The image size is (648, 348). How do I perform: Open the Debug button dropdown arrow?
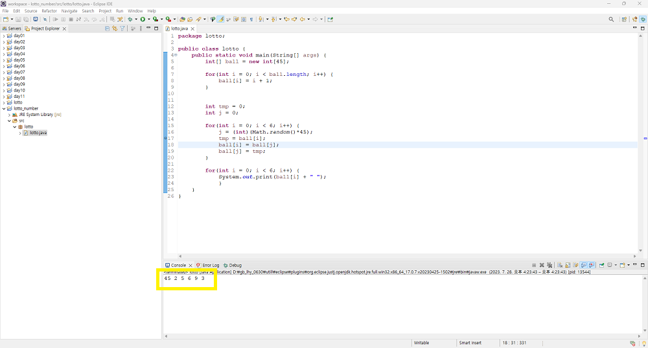(x=136, y=19)
